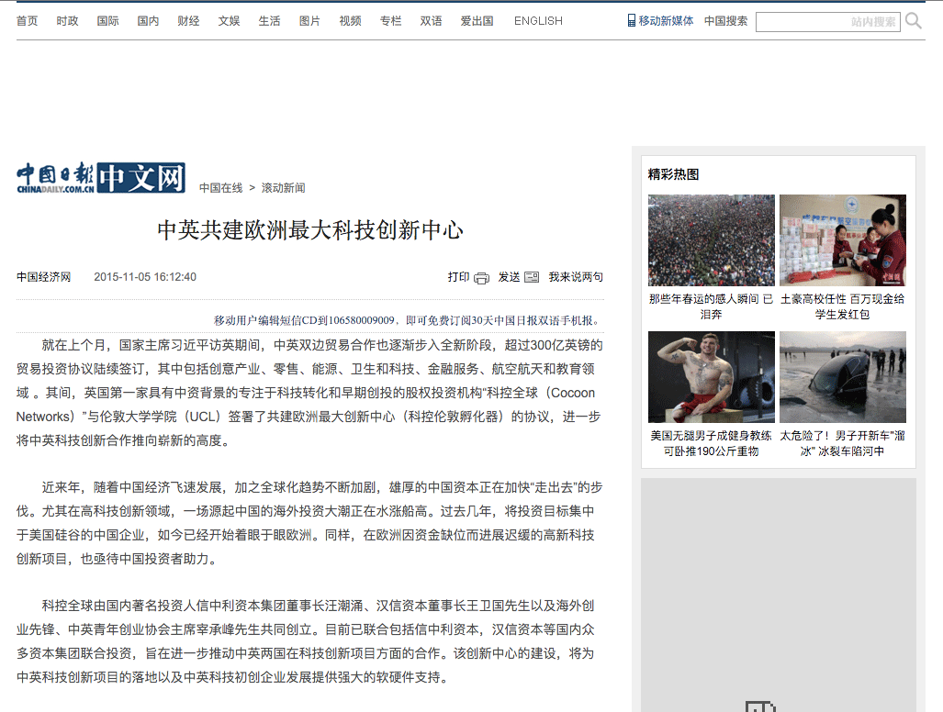This screenshot has width=943, height=712.
Task: Type in the 站内搜索 search field
Action: coord(826,21)
